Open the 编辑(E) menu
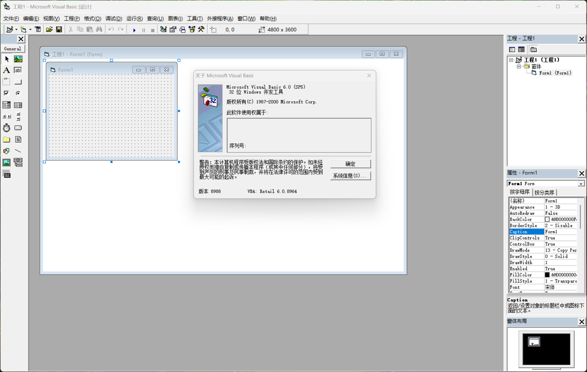Image resolution: width=587 pixels, height=372 pixels. pos(31,19)
